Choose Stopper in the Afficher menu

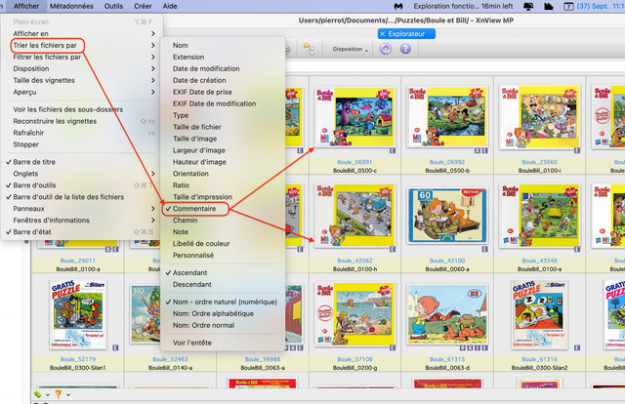pos(26,144)
